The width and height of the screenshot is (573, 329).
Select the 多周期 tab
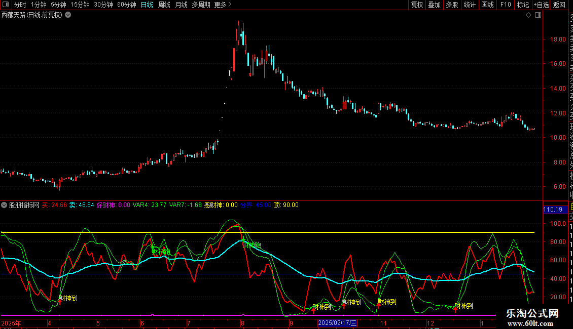(x=201, y=5)
